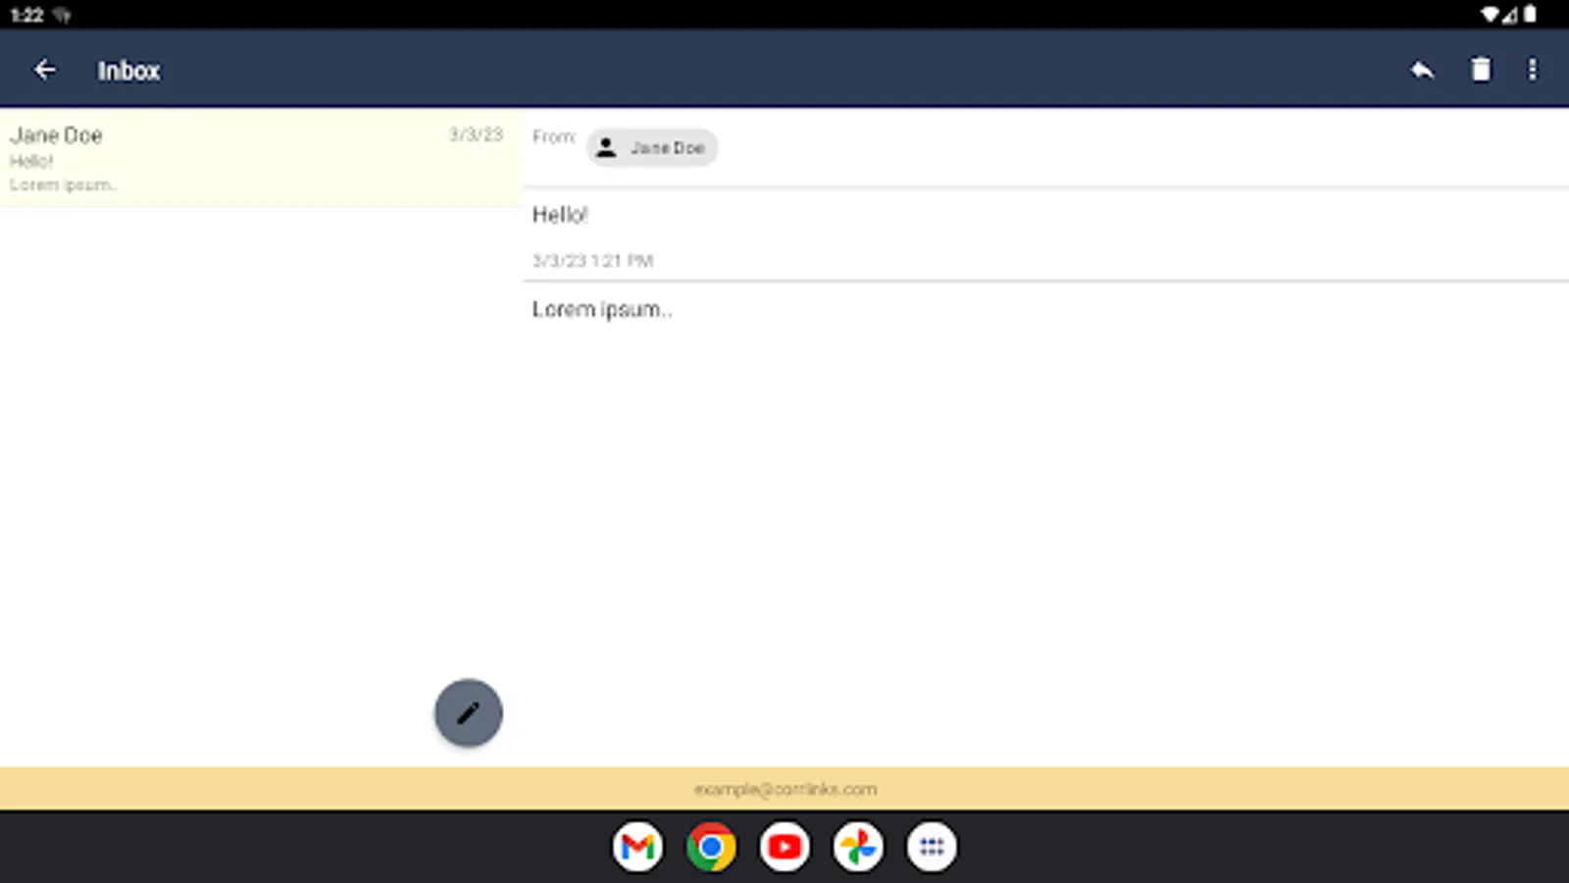Open the app drawer grid icon
1569x883 pixels.
pos(932,847)
